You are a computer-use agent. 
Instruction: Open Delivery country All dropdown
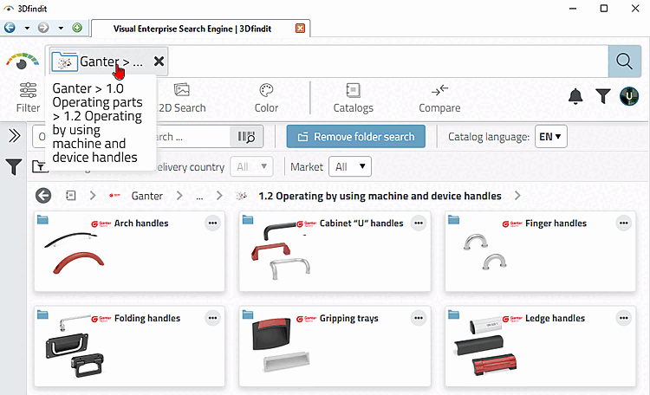[251, 166]
